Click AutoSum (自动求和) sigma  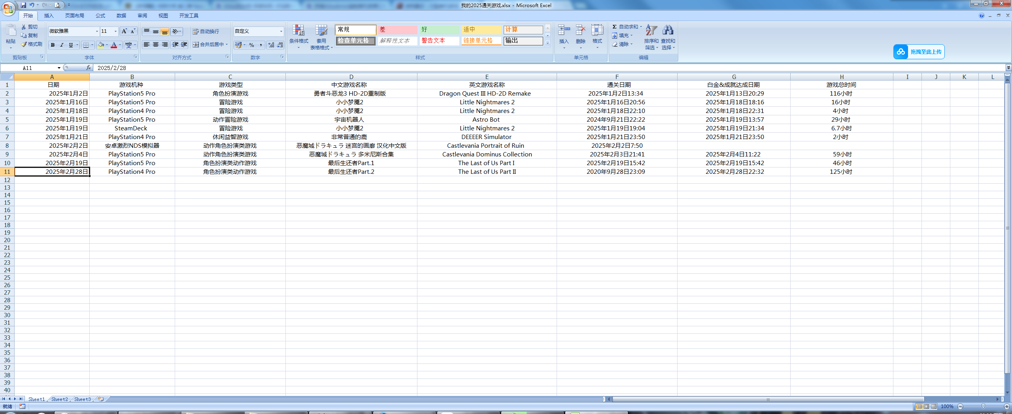pyautogui.click(x=614, y=27)
